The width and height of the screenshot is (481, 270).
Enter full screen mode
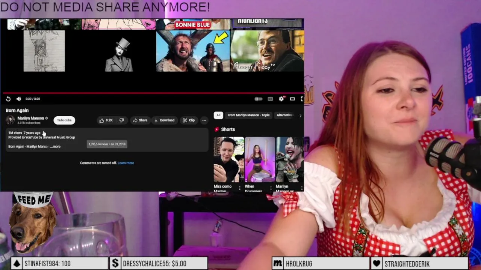[x=301, y=99]
